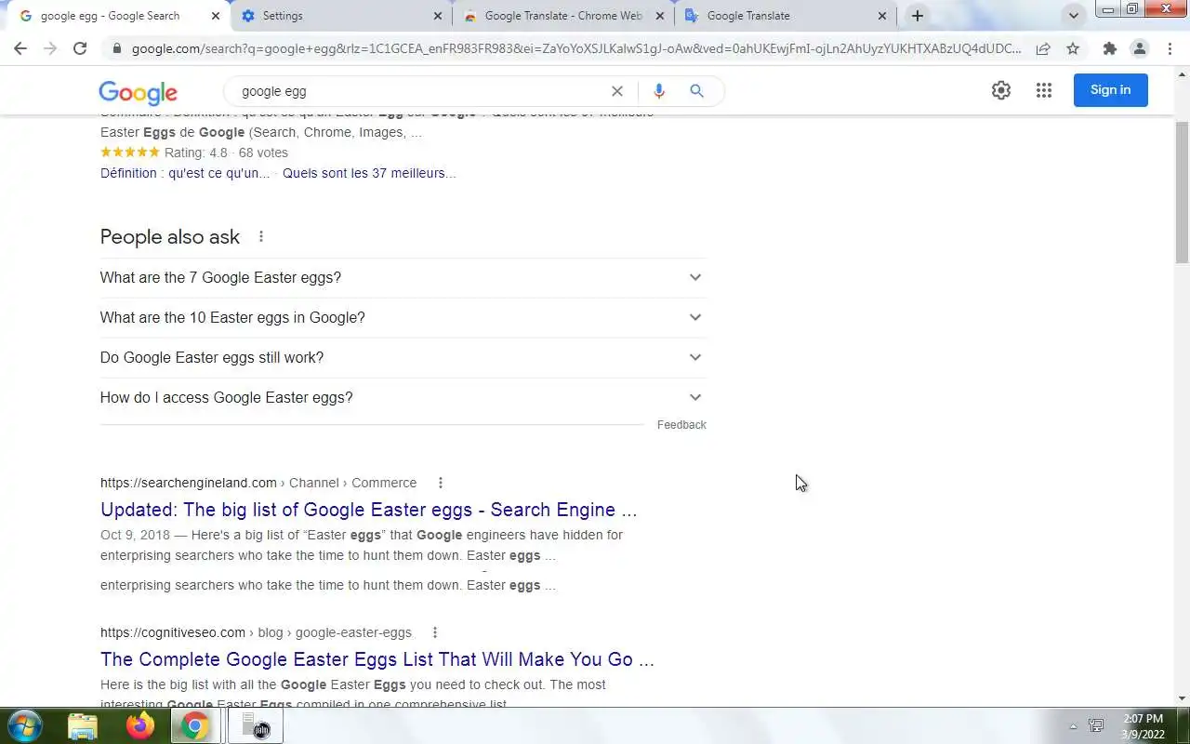Show hidden system tray icons
This screenshot has height=744, width=1190.
tap(1073, 726)
